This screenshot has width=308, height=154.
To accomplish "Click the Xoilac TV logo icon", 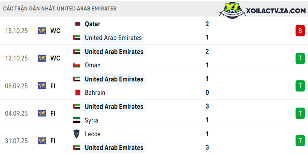I will [232, 10].
